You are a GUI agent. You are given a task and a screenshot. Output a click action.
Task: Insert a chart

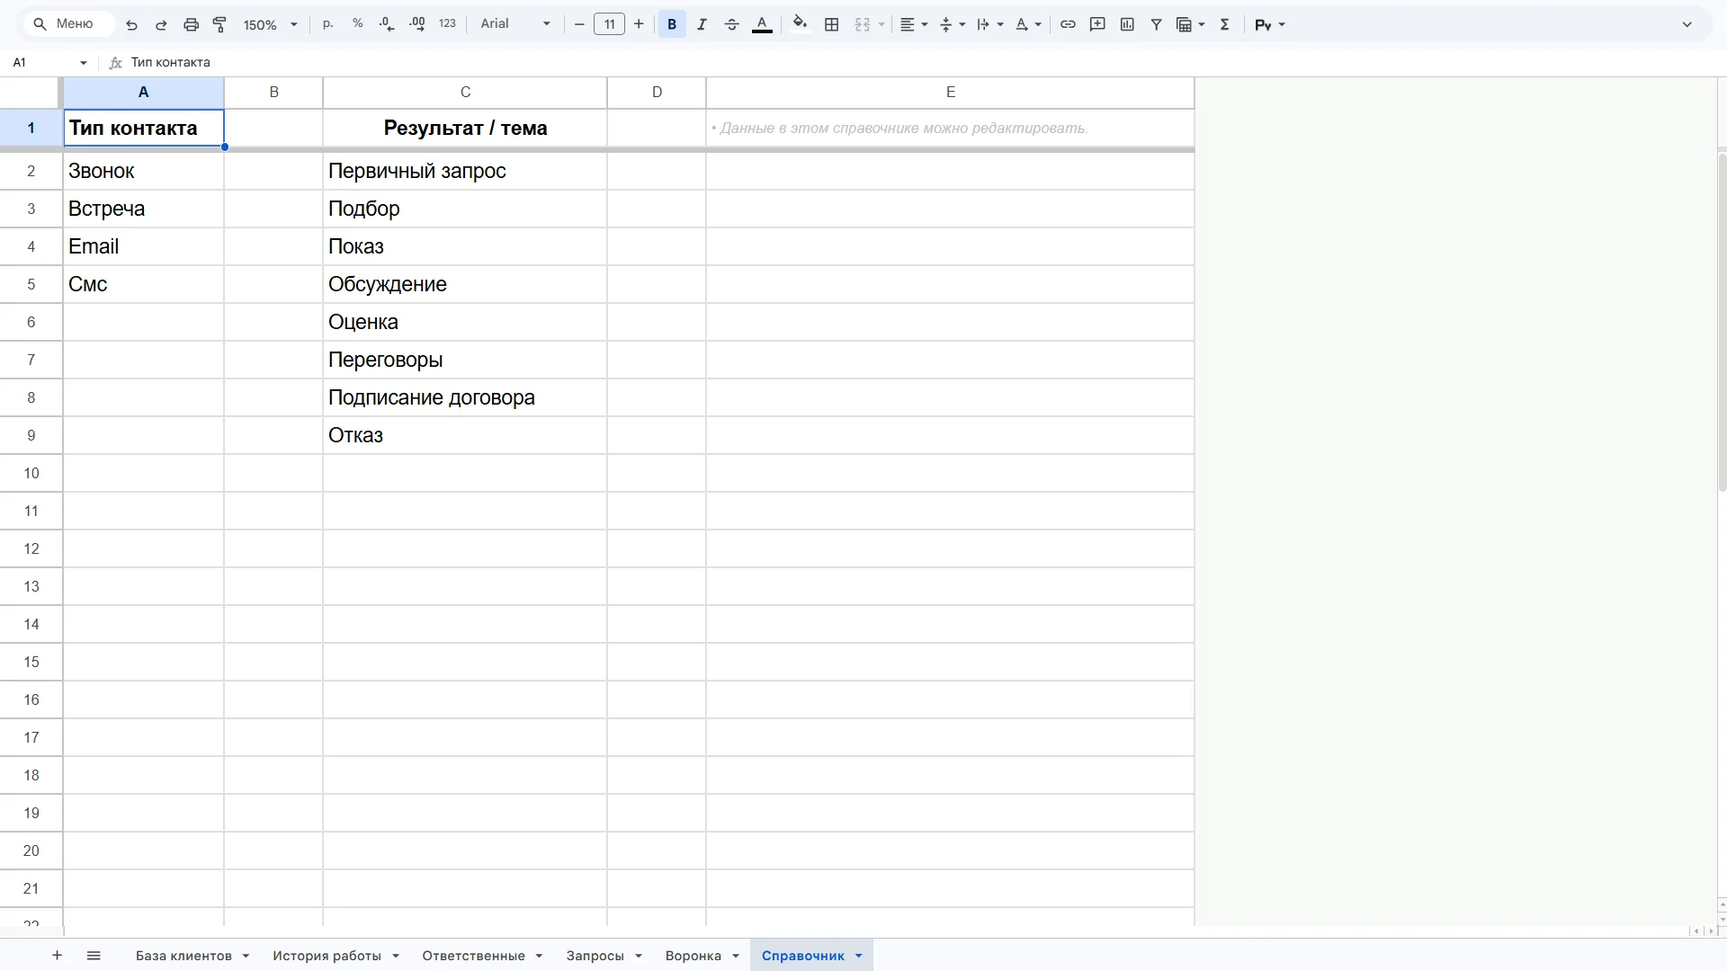[1127, 24]
